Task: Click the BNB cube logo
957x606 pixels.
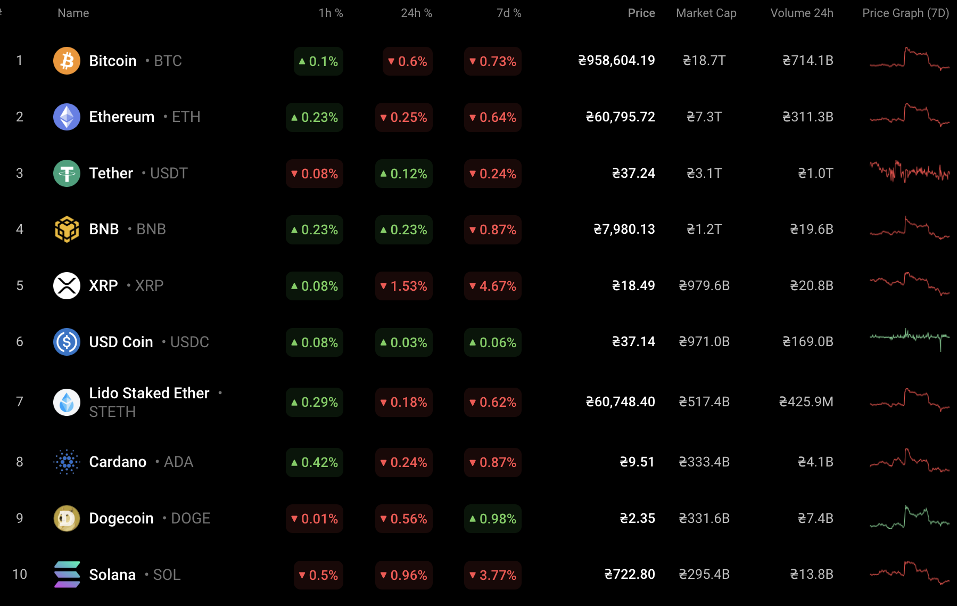Action: [x=67, y=229]
